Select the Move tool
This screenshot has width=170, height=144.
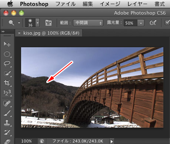coord(7,44)
